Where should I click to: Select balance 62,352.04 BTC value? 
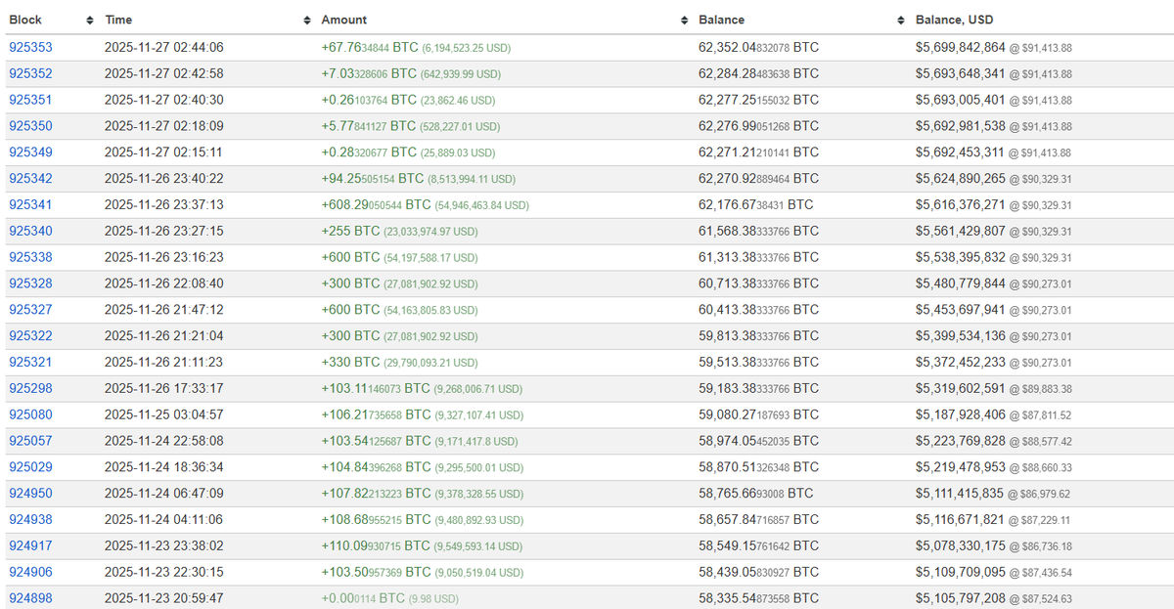[x=758, y=47]
